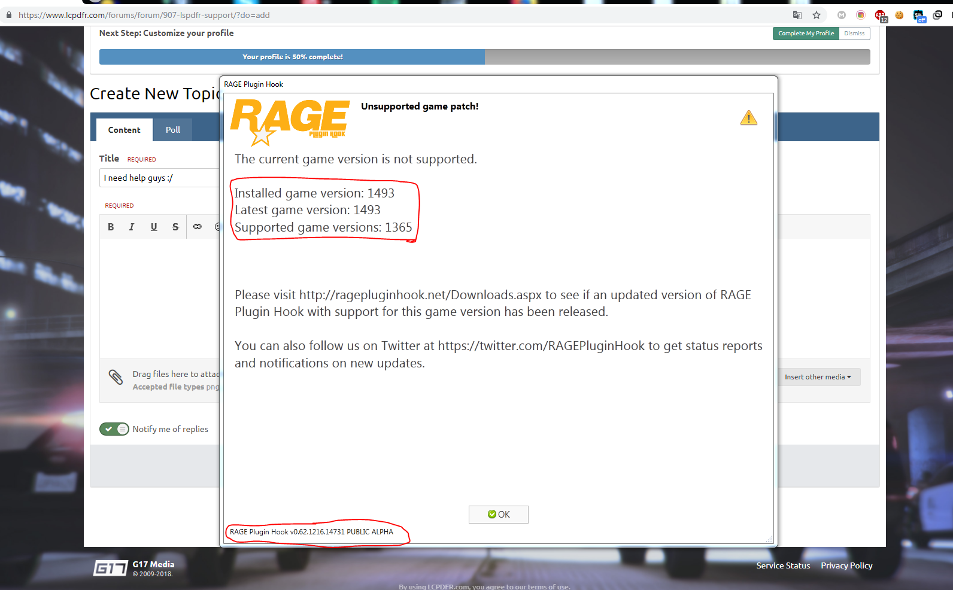Click the dialog resize grip corner
This screenshot has width=953, height=590.
click(769, 539)
